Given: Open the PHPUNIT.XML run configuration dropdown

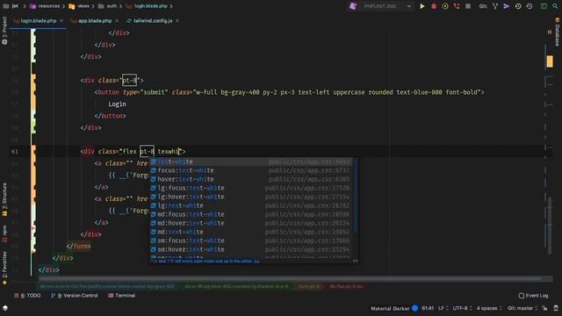Looking at the screenshot, I should tap(386, 6).
